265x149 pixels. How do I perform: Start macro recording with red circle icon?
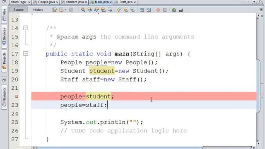coord(158,10)
